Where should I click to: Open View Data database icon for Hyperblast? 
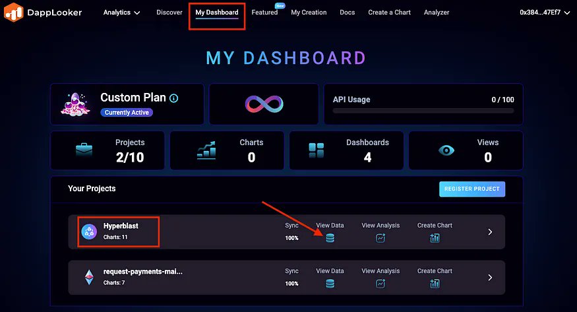(x=330, y=238)
